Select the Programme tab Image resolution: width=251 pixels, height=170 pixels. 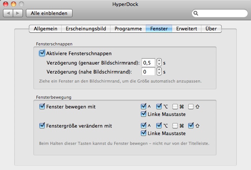[128, 29]
